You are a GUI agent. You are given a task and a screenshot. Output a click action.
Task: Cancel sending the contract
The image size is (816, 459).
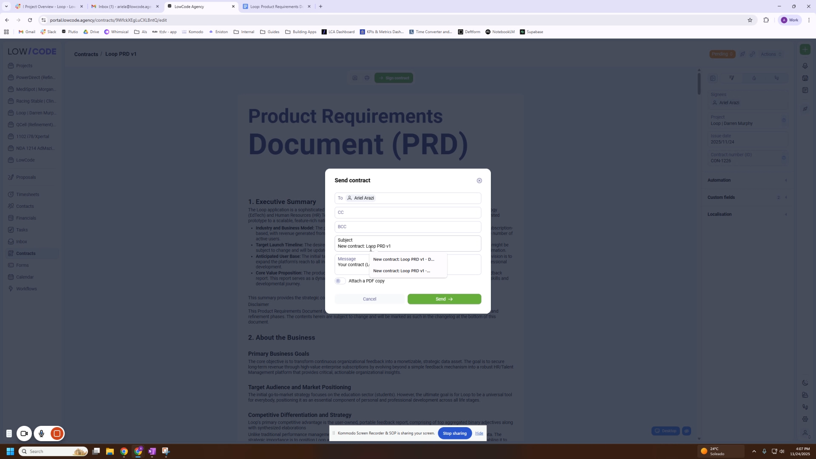click(x=369, y=299)
